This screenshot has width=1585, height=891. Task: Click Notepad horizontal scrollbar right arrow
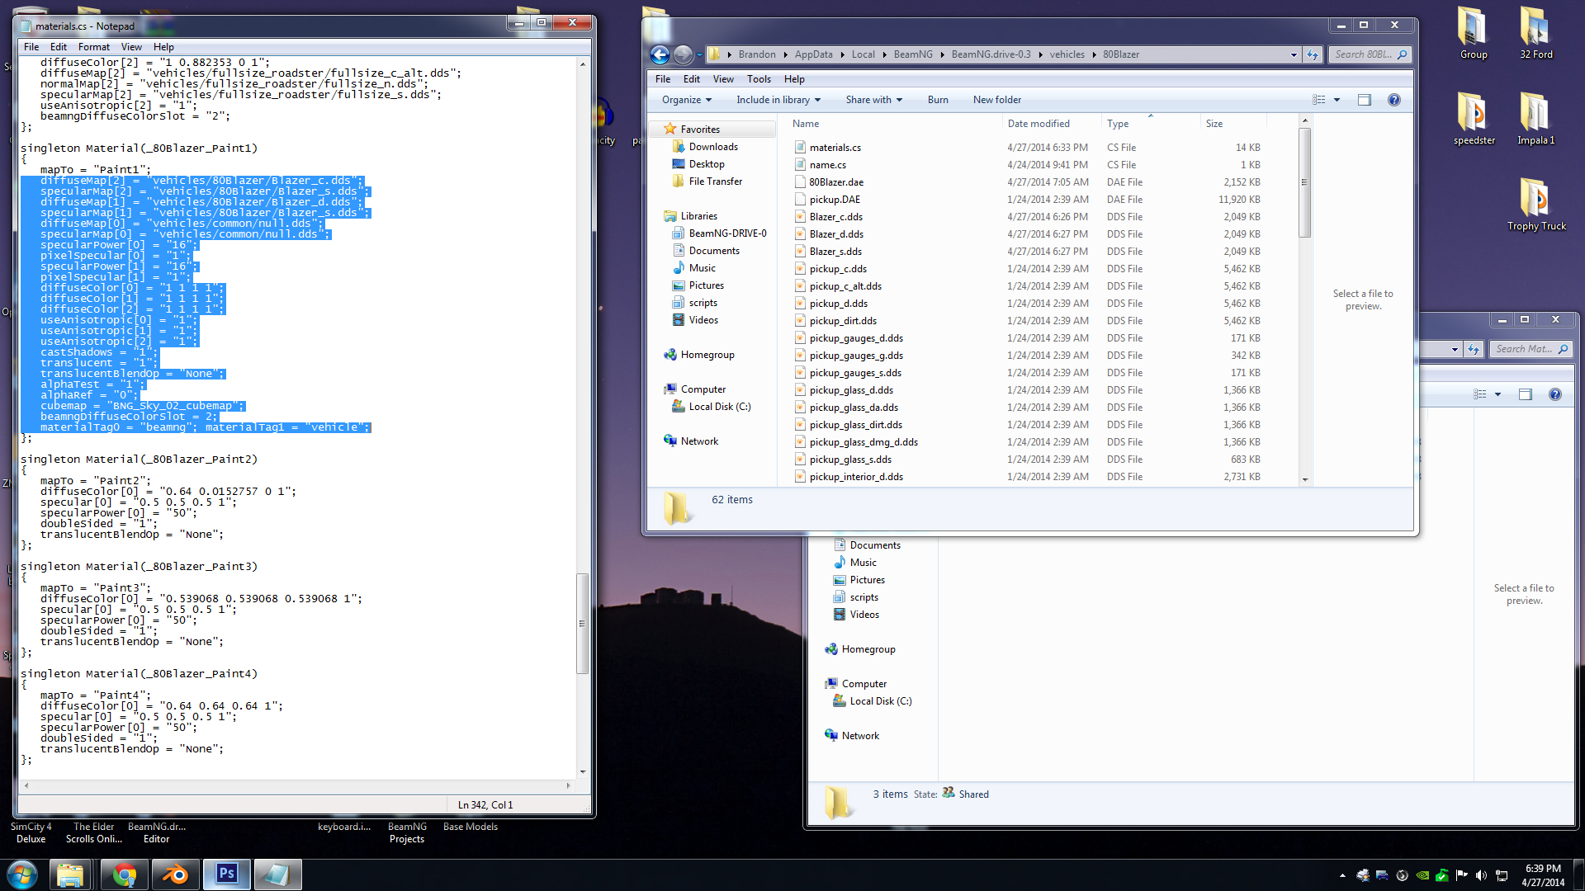tap(568, 785)
